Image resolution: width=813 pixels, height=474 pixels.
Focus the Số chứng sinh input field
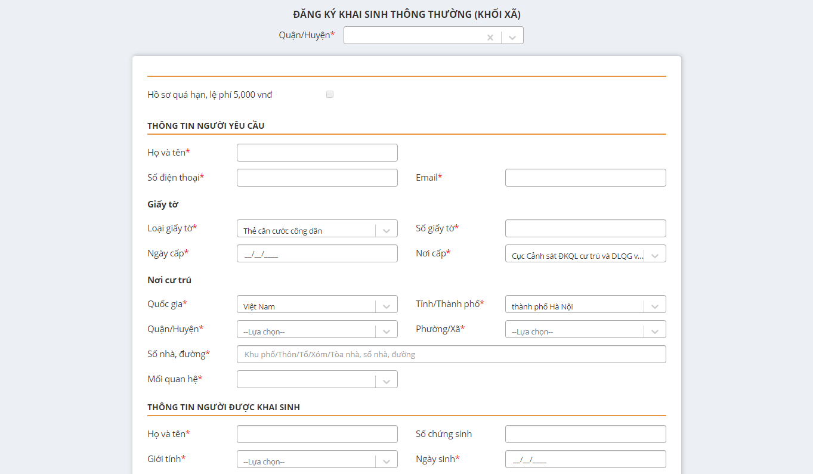click(585, 434)
